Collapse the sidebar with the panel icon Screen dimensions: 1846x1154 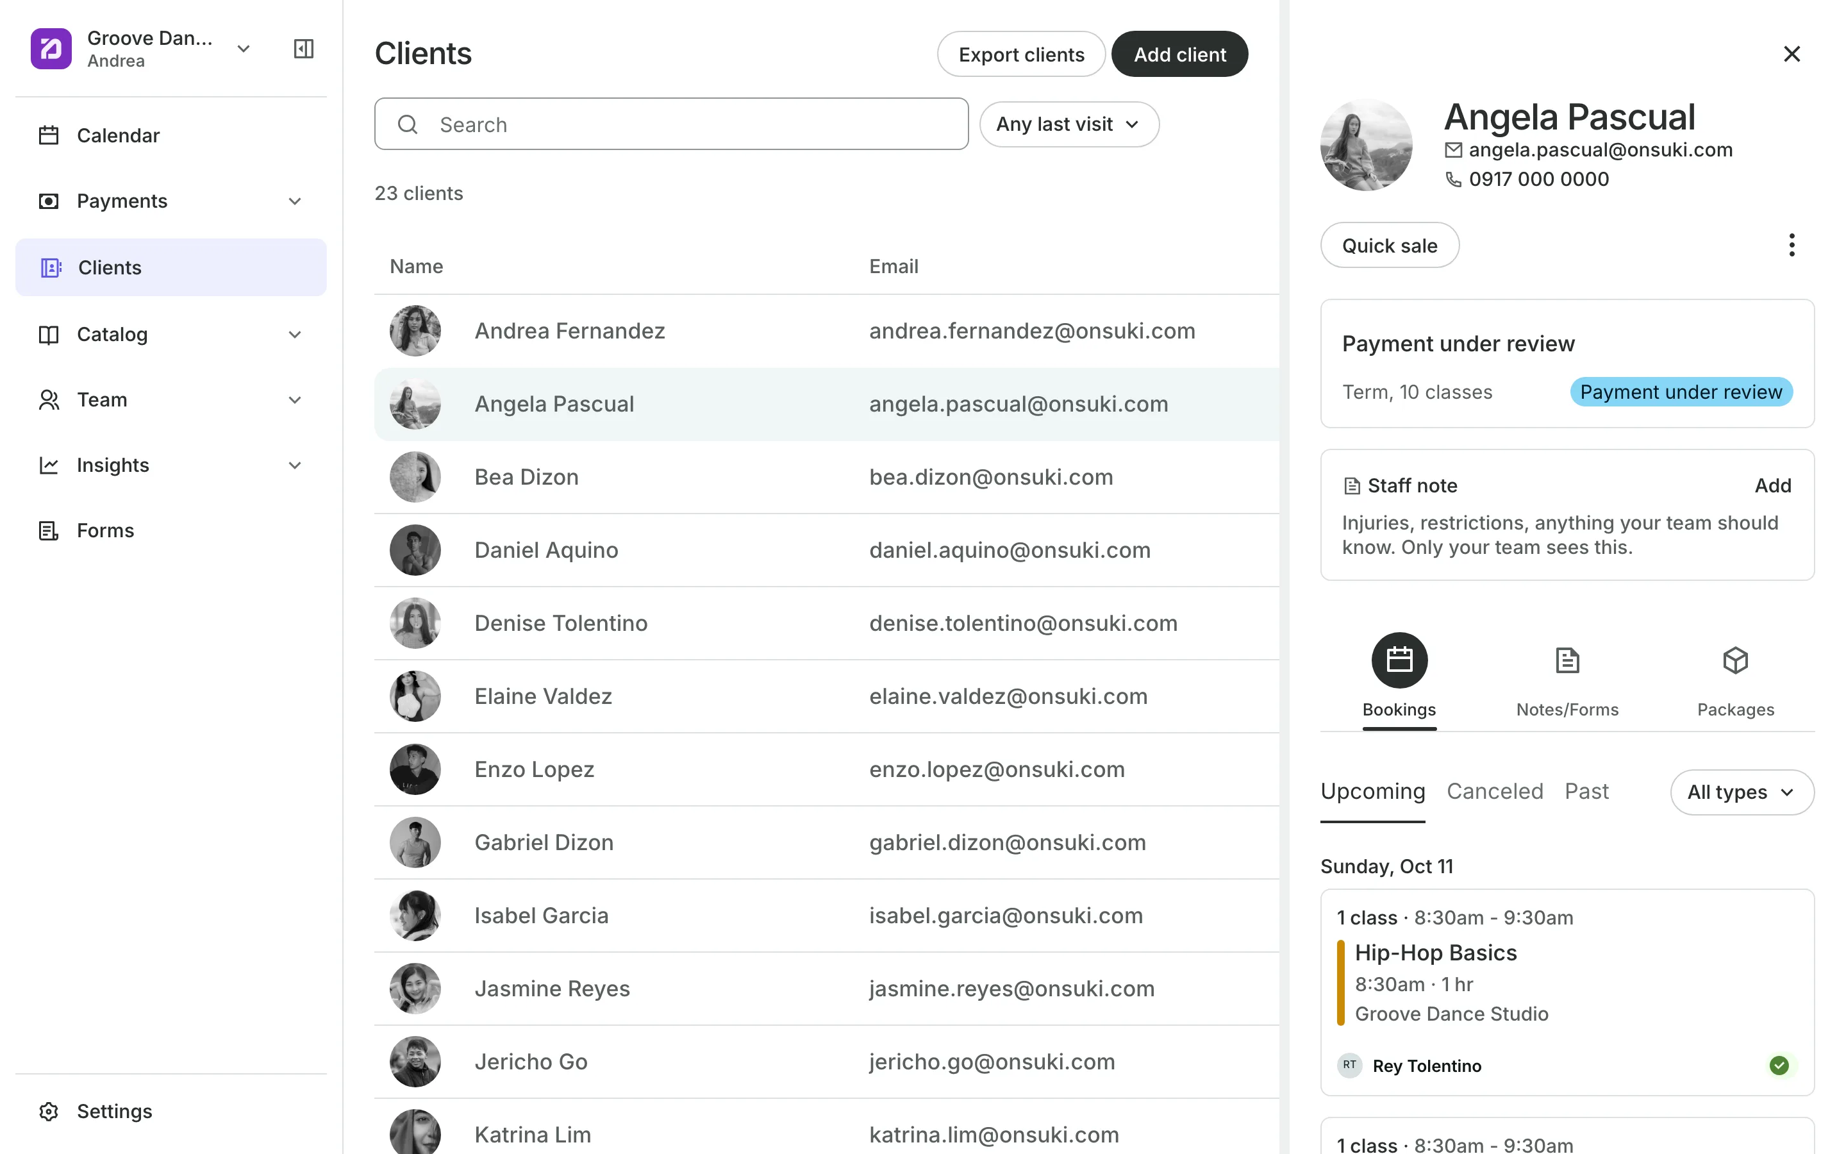[304, 49]
